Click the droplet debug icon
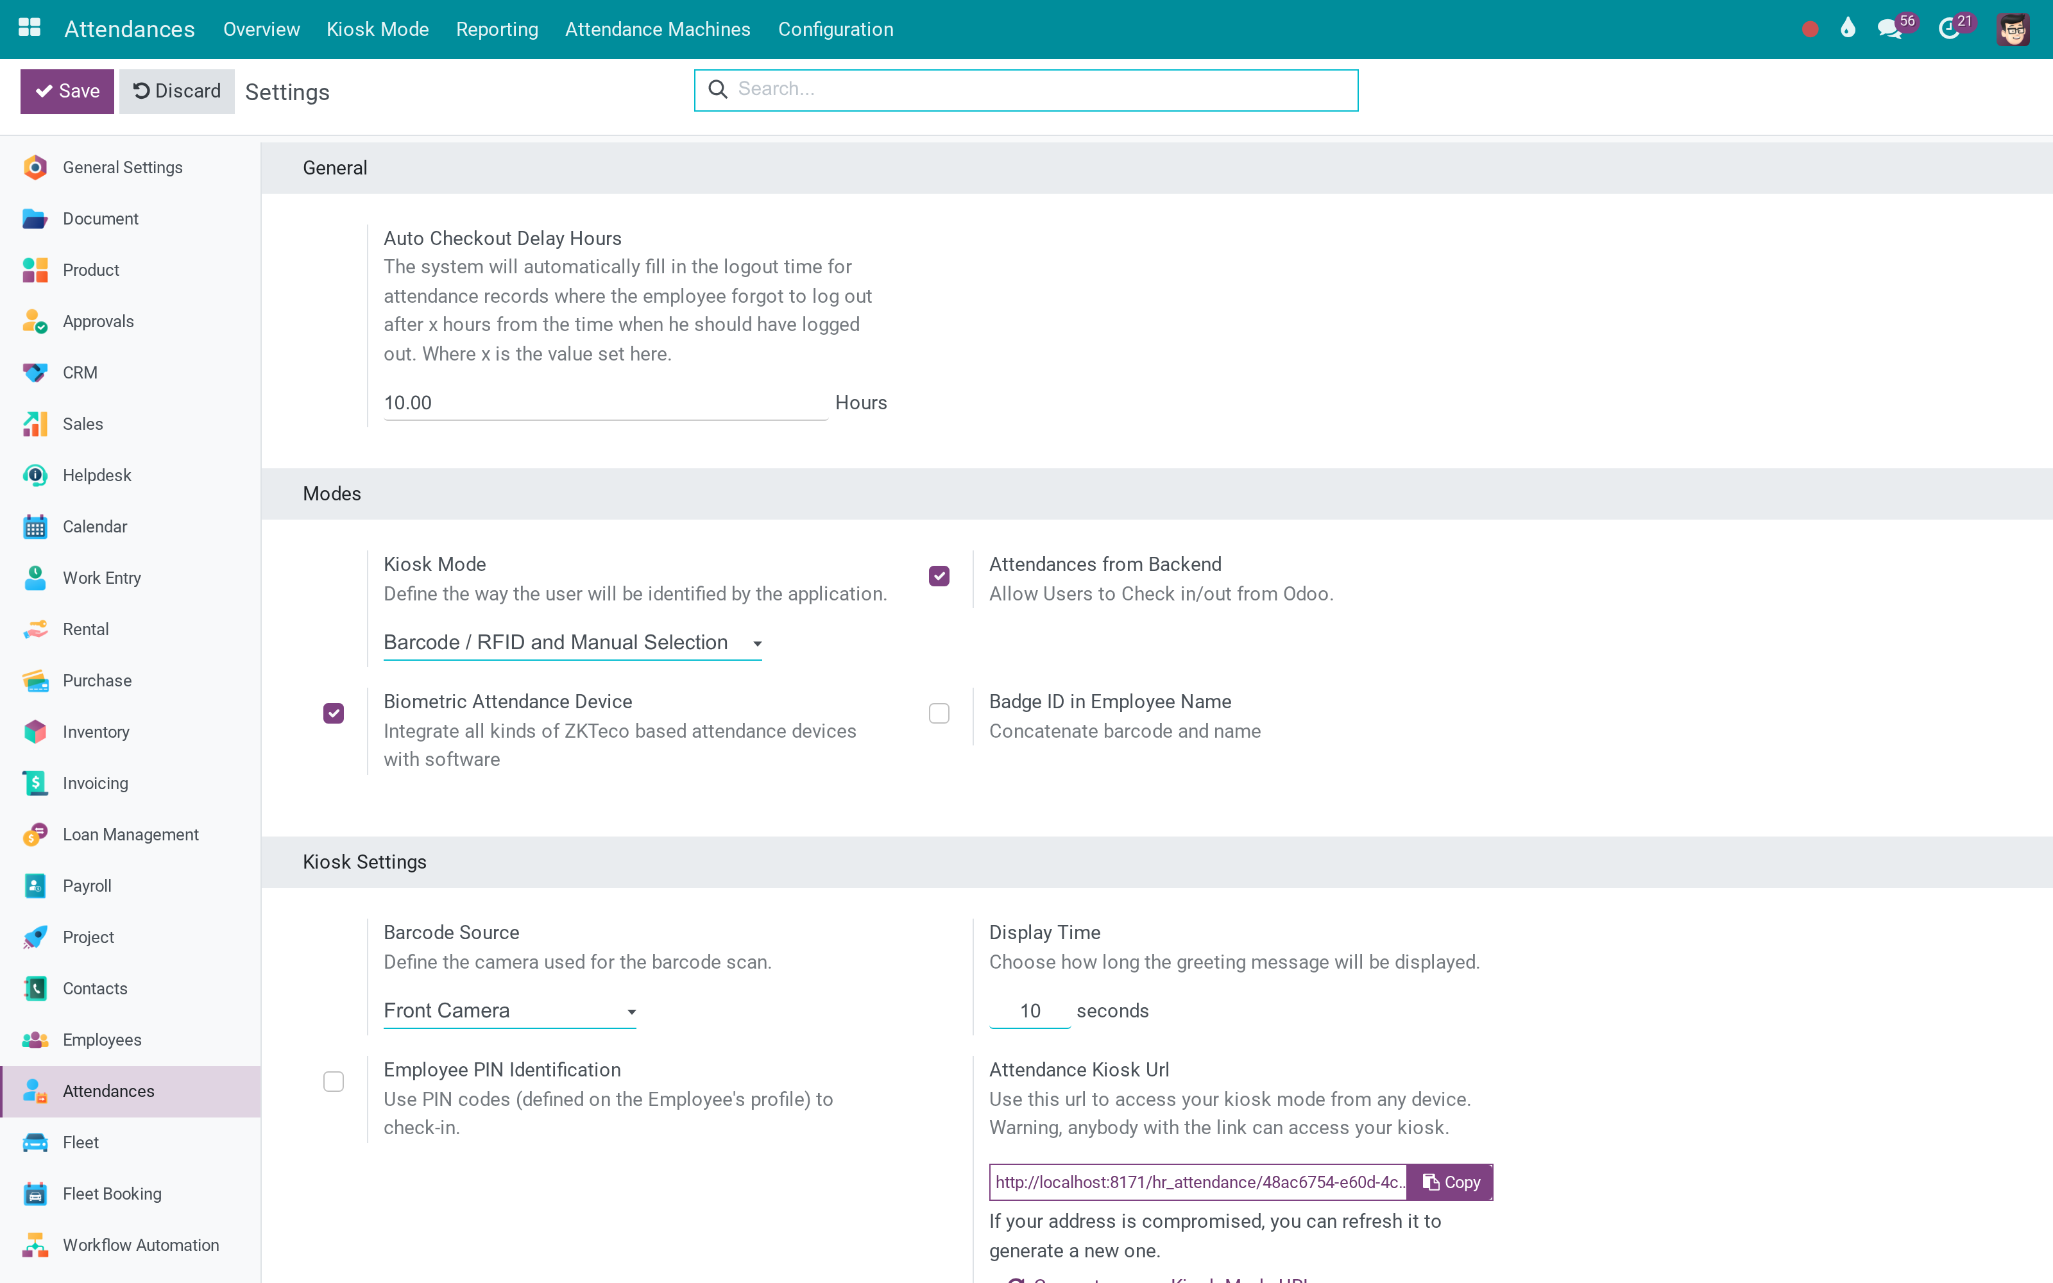The width and height of the screenshot is (2053, 1283). pyautogui.click(x=1848, y=28)
